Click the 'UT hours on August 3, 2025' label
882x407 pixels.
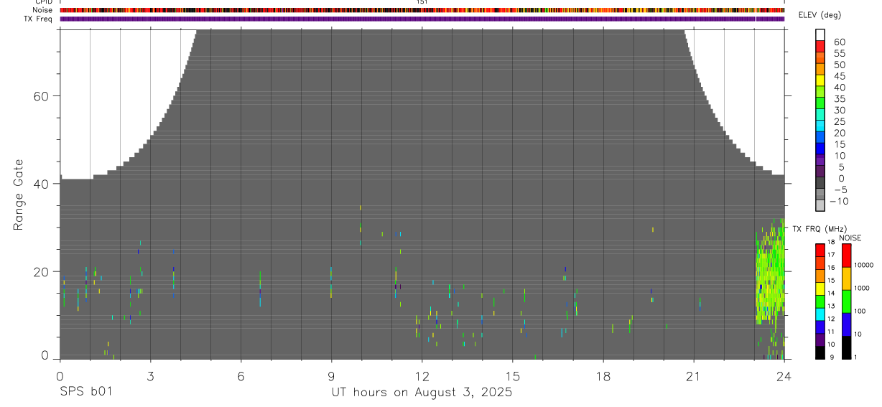(422, 393)
